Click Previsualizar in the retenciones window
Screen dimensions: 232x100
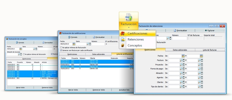(x=180, y=30)
